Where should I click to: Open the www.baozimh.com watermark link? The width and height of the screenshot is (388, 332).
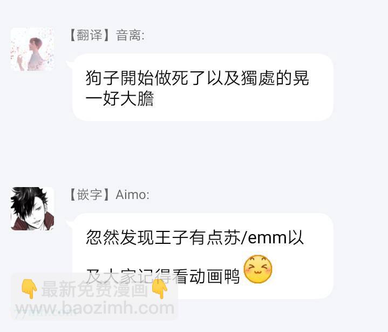[94, 308]
